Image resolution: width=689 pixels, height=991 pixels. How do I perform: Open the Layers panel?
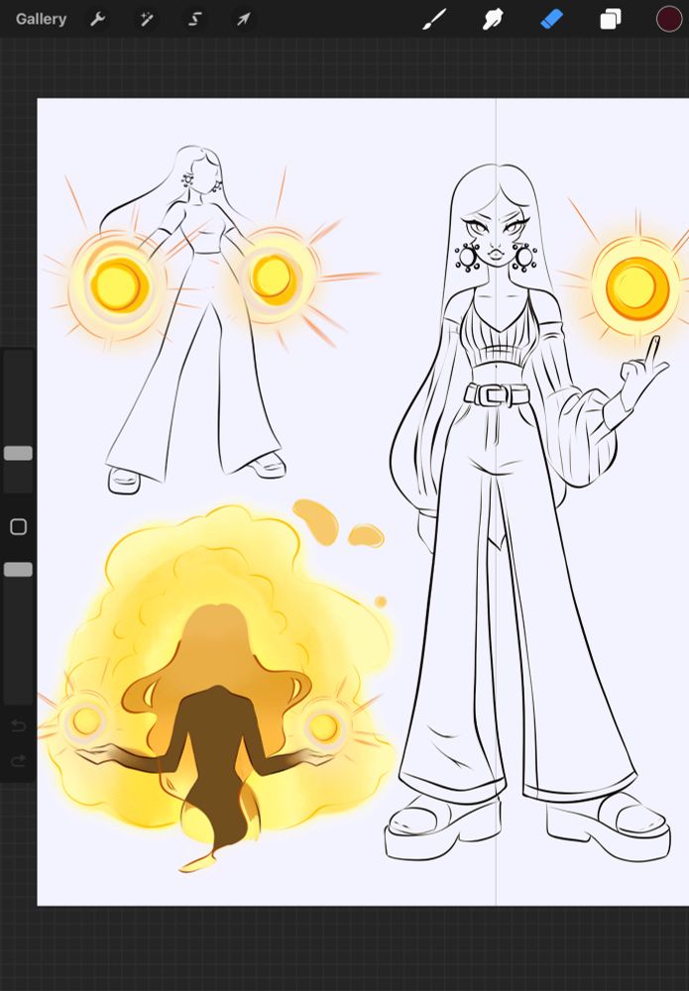coord(610,19)
